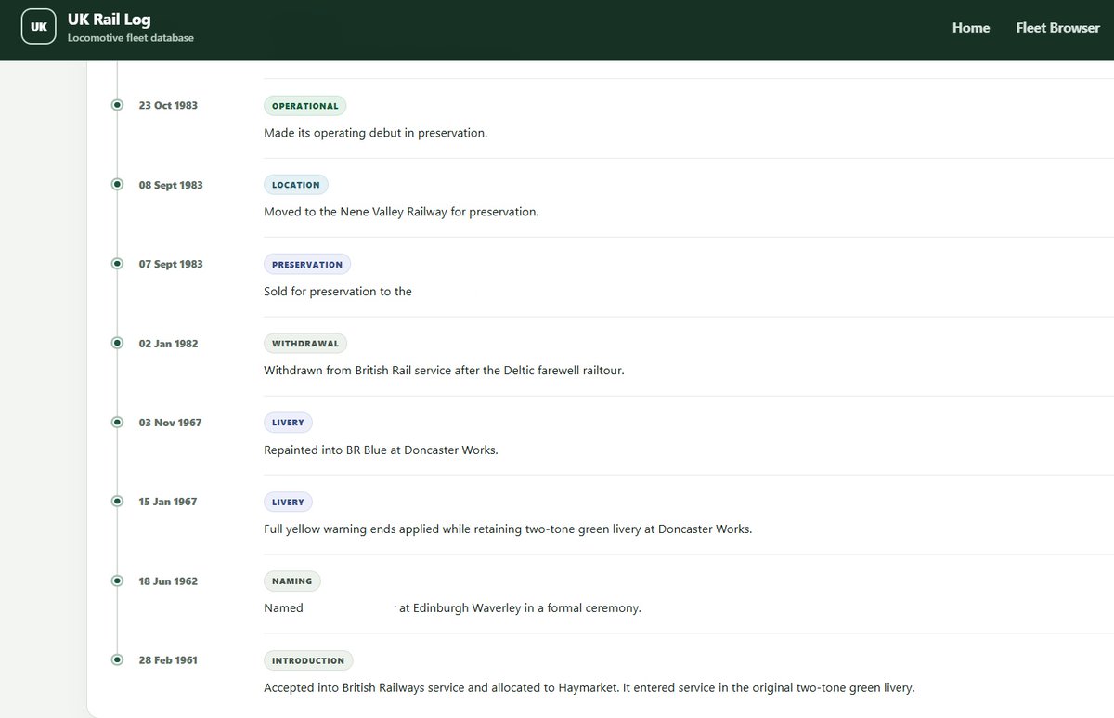Select the 08 Sept 1983 timeline marker
Screen dimensions: 1114x718
tap(117, 184)
